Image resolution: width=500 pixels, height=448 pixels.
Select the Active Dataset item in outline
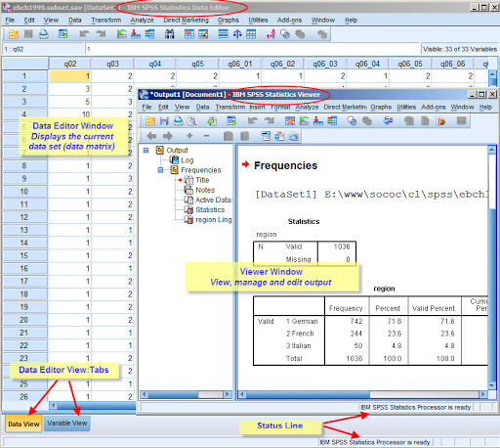(x=213, y=200)
